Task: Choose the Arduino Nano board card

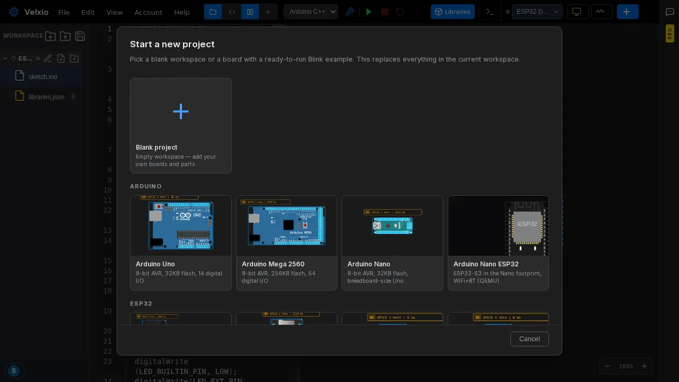Action: click(393, 243)
